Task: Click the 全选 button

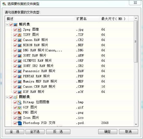Action: pos(15,131)
